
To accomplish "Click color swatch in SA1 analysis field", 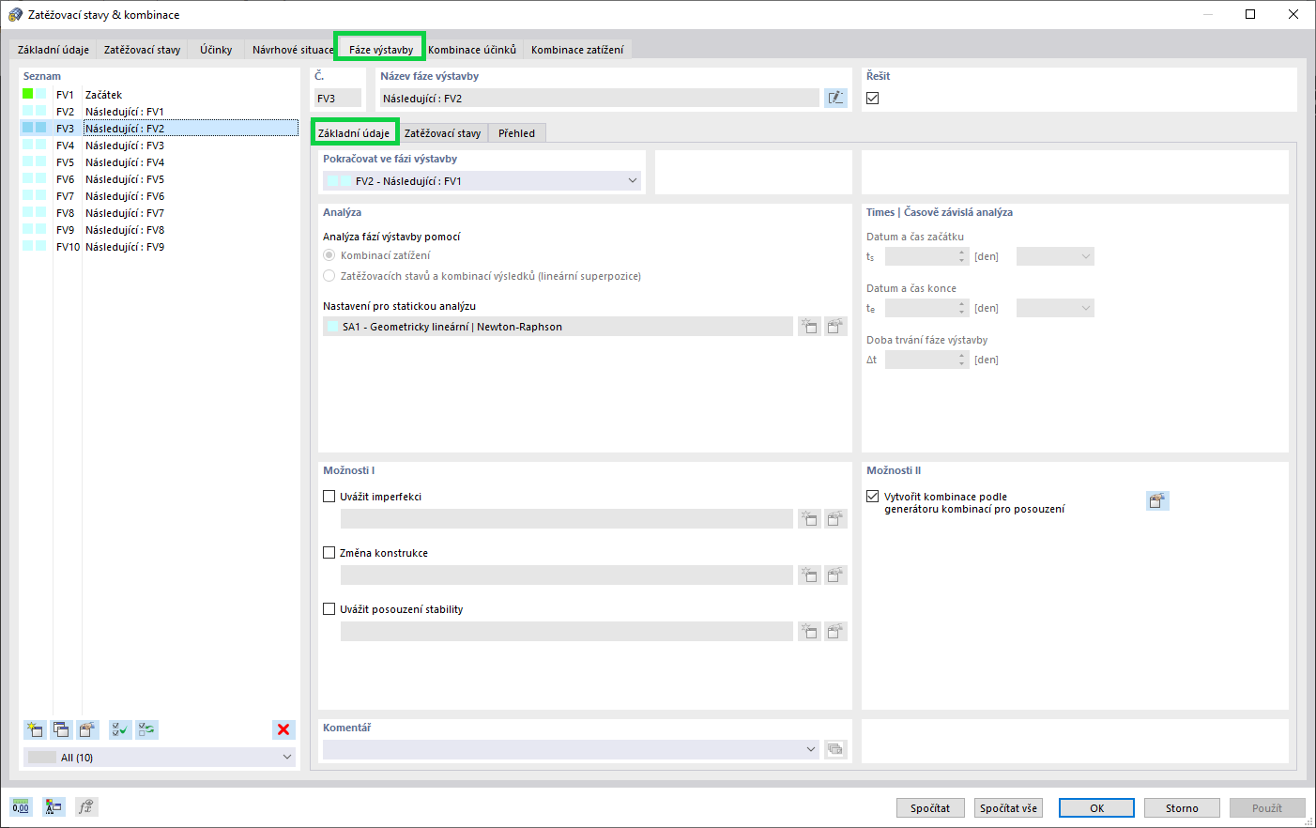I will (x=333, y=327).
